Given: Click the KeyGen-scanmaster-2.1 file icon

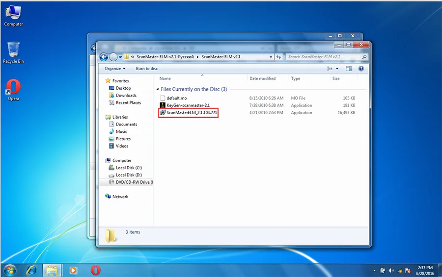Looking at the screenshot, I should point(163,105).
